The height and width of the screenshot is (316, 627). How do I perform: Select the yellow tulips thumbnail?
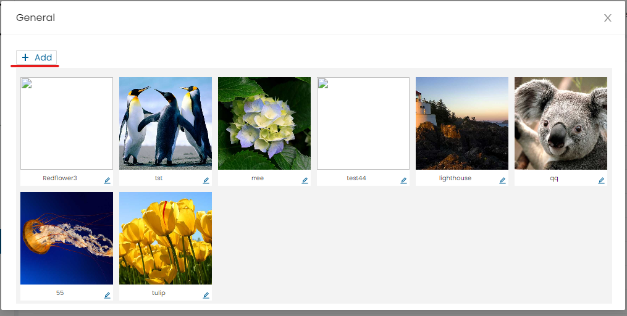[x=166, y=238]
